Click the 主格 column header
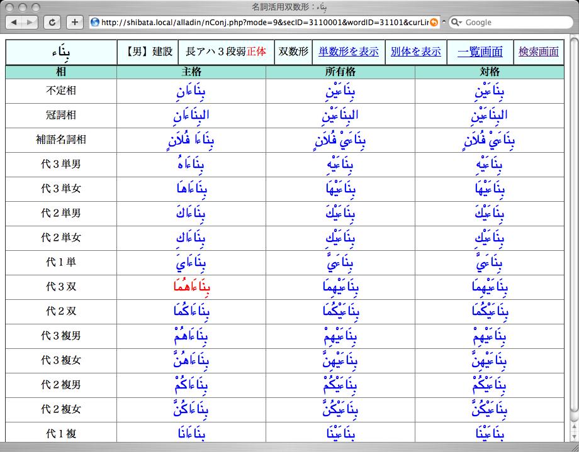The image size is (579, 452). click(x=191, y=72)
